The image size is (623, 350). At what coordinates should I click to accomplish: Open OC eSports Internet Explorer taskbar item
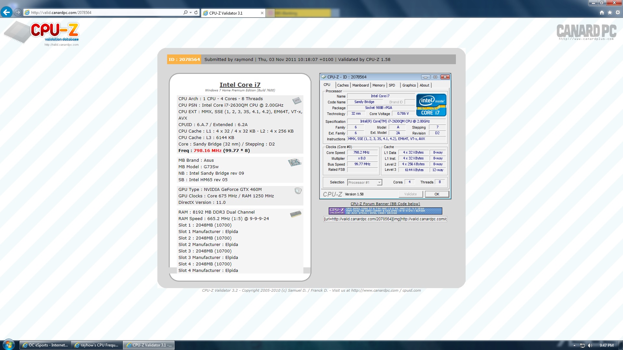pos(45,345)
